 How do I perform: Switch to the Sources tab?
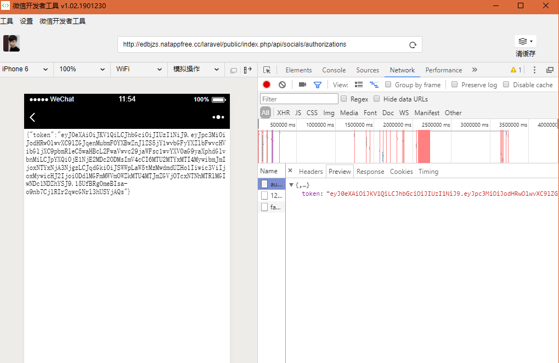click(367, 70)
